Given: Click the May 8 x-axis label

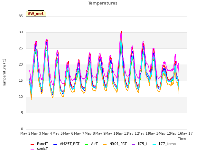Looking at the screenshot, I should pos(90,133).
